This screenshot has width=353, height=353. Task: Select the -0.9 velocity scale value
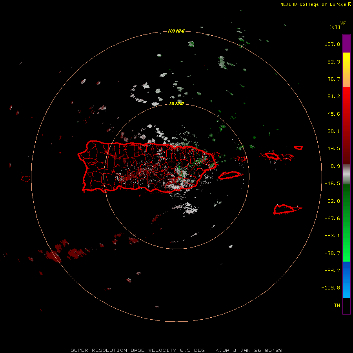334,166
